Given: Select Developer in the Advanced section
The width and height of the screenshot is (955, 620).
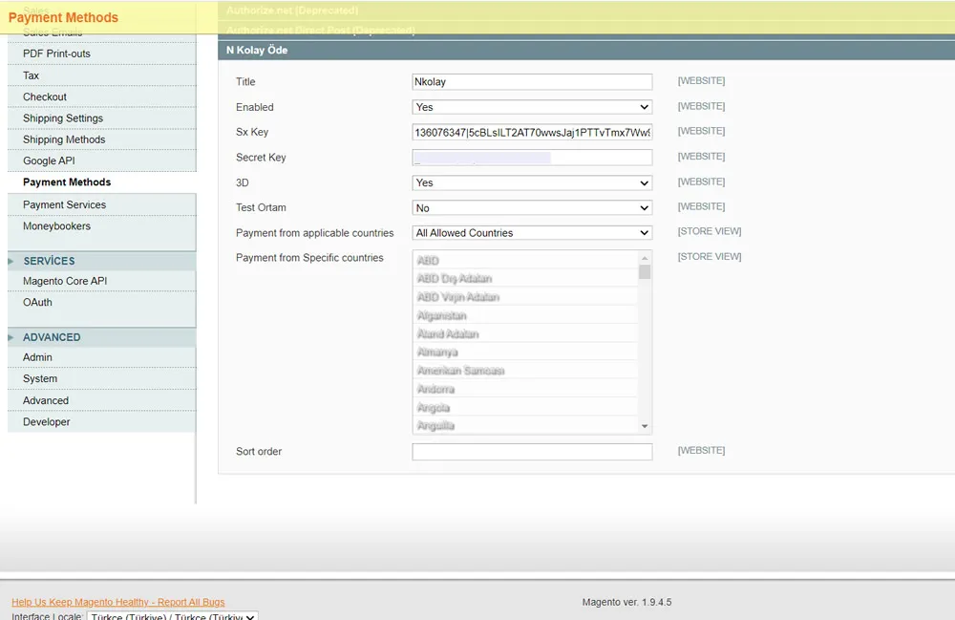Looking at the screenshot, I should [47, 421].
